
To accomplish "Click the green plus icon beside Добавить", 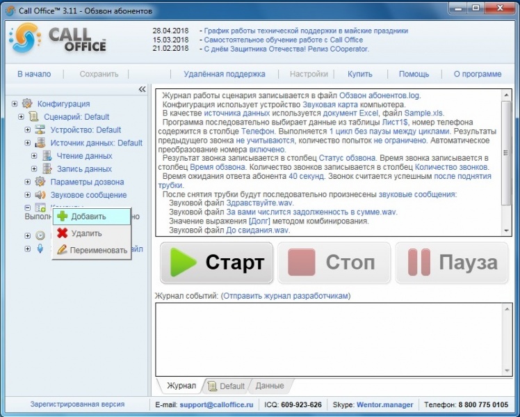I will tap(63, 216).
